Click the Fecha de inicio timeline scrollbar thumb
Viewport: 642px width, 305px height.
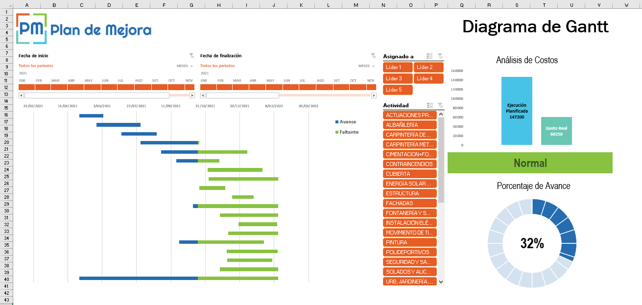coord(97,95)
